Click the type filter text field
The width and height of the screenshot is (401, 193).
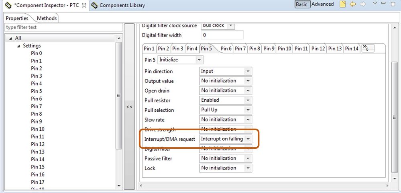click(x=64, y=27)
